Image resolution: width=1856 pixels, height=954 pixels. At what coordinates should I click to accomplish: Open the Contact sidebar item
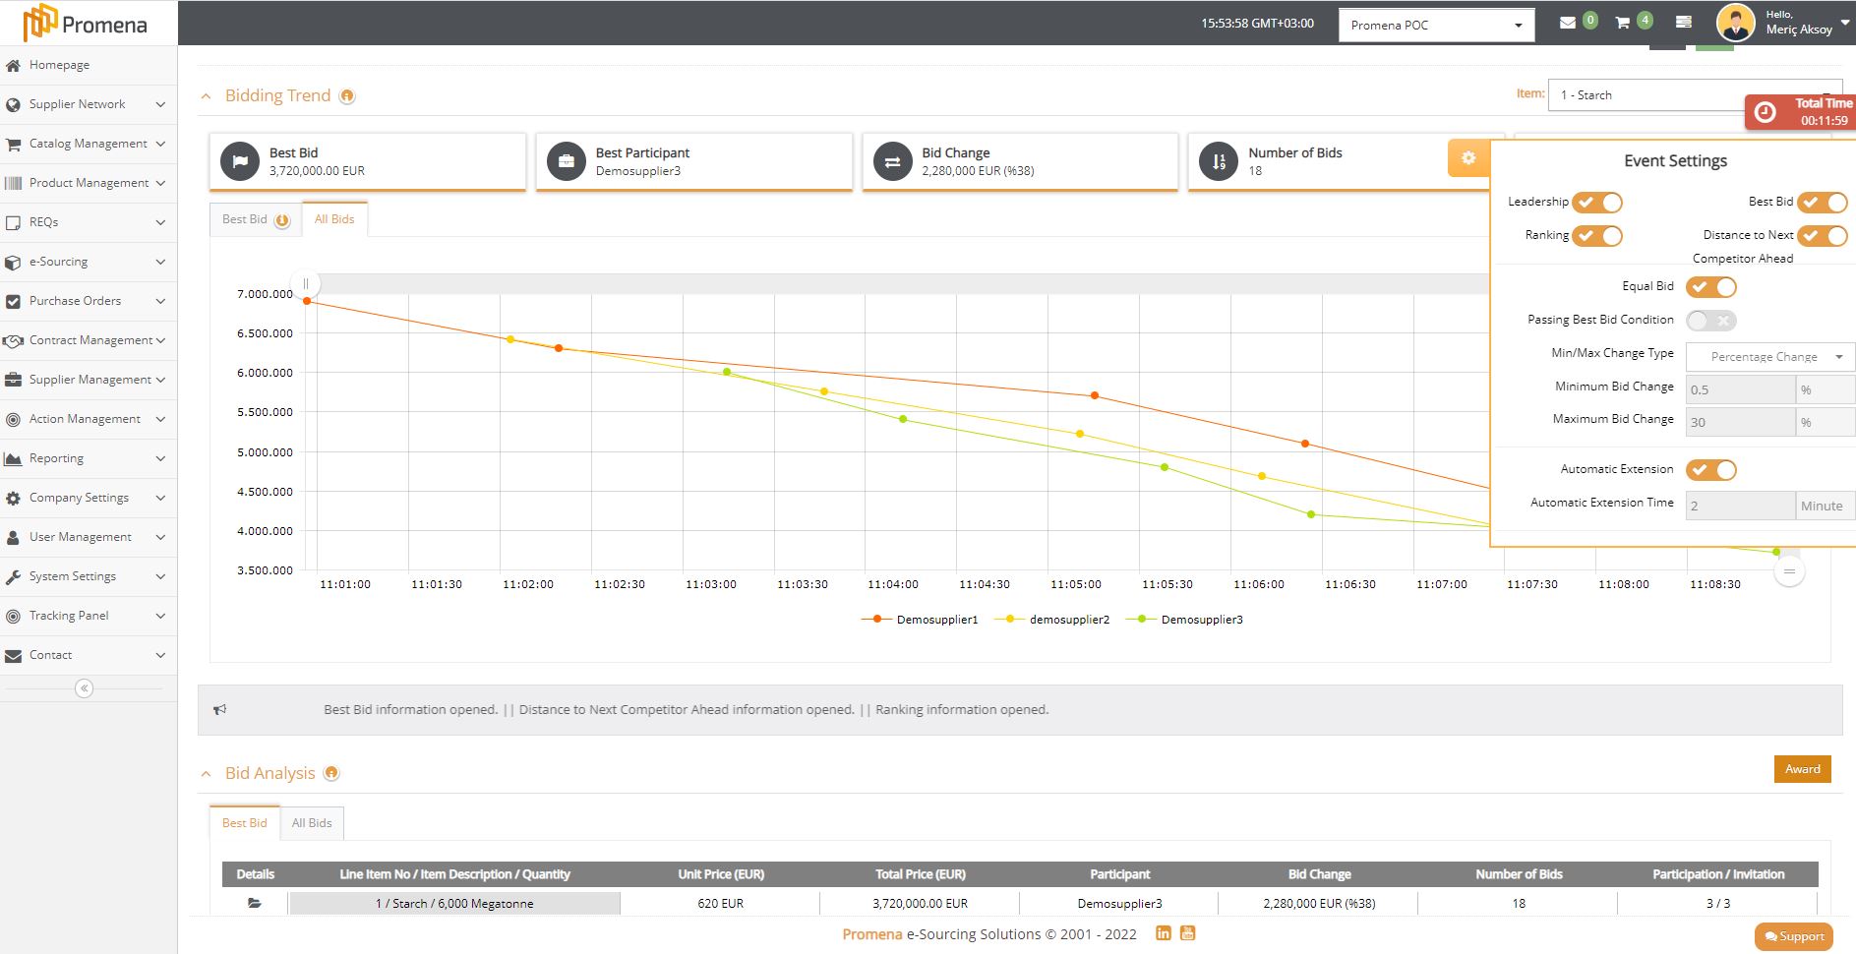(x=89, y=655)
